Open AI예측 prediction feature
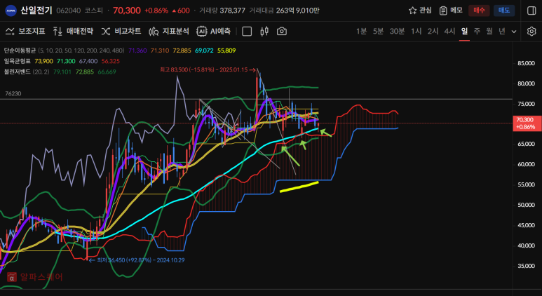The width and height of the screenshot is (542, 296). tap(213, 32)
